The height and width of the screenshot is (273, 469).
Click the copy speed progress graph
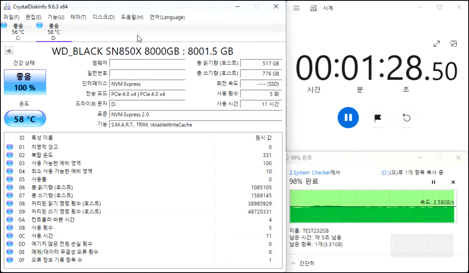click(x=372, y=207)
